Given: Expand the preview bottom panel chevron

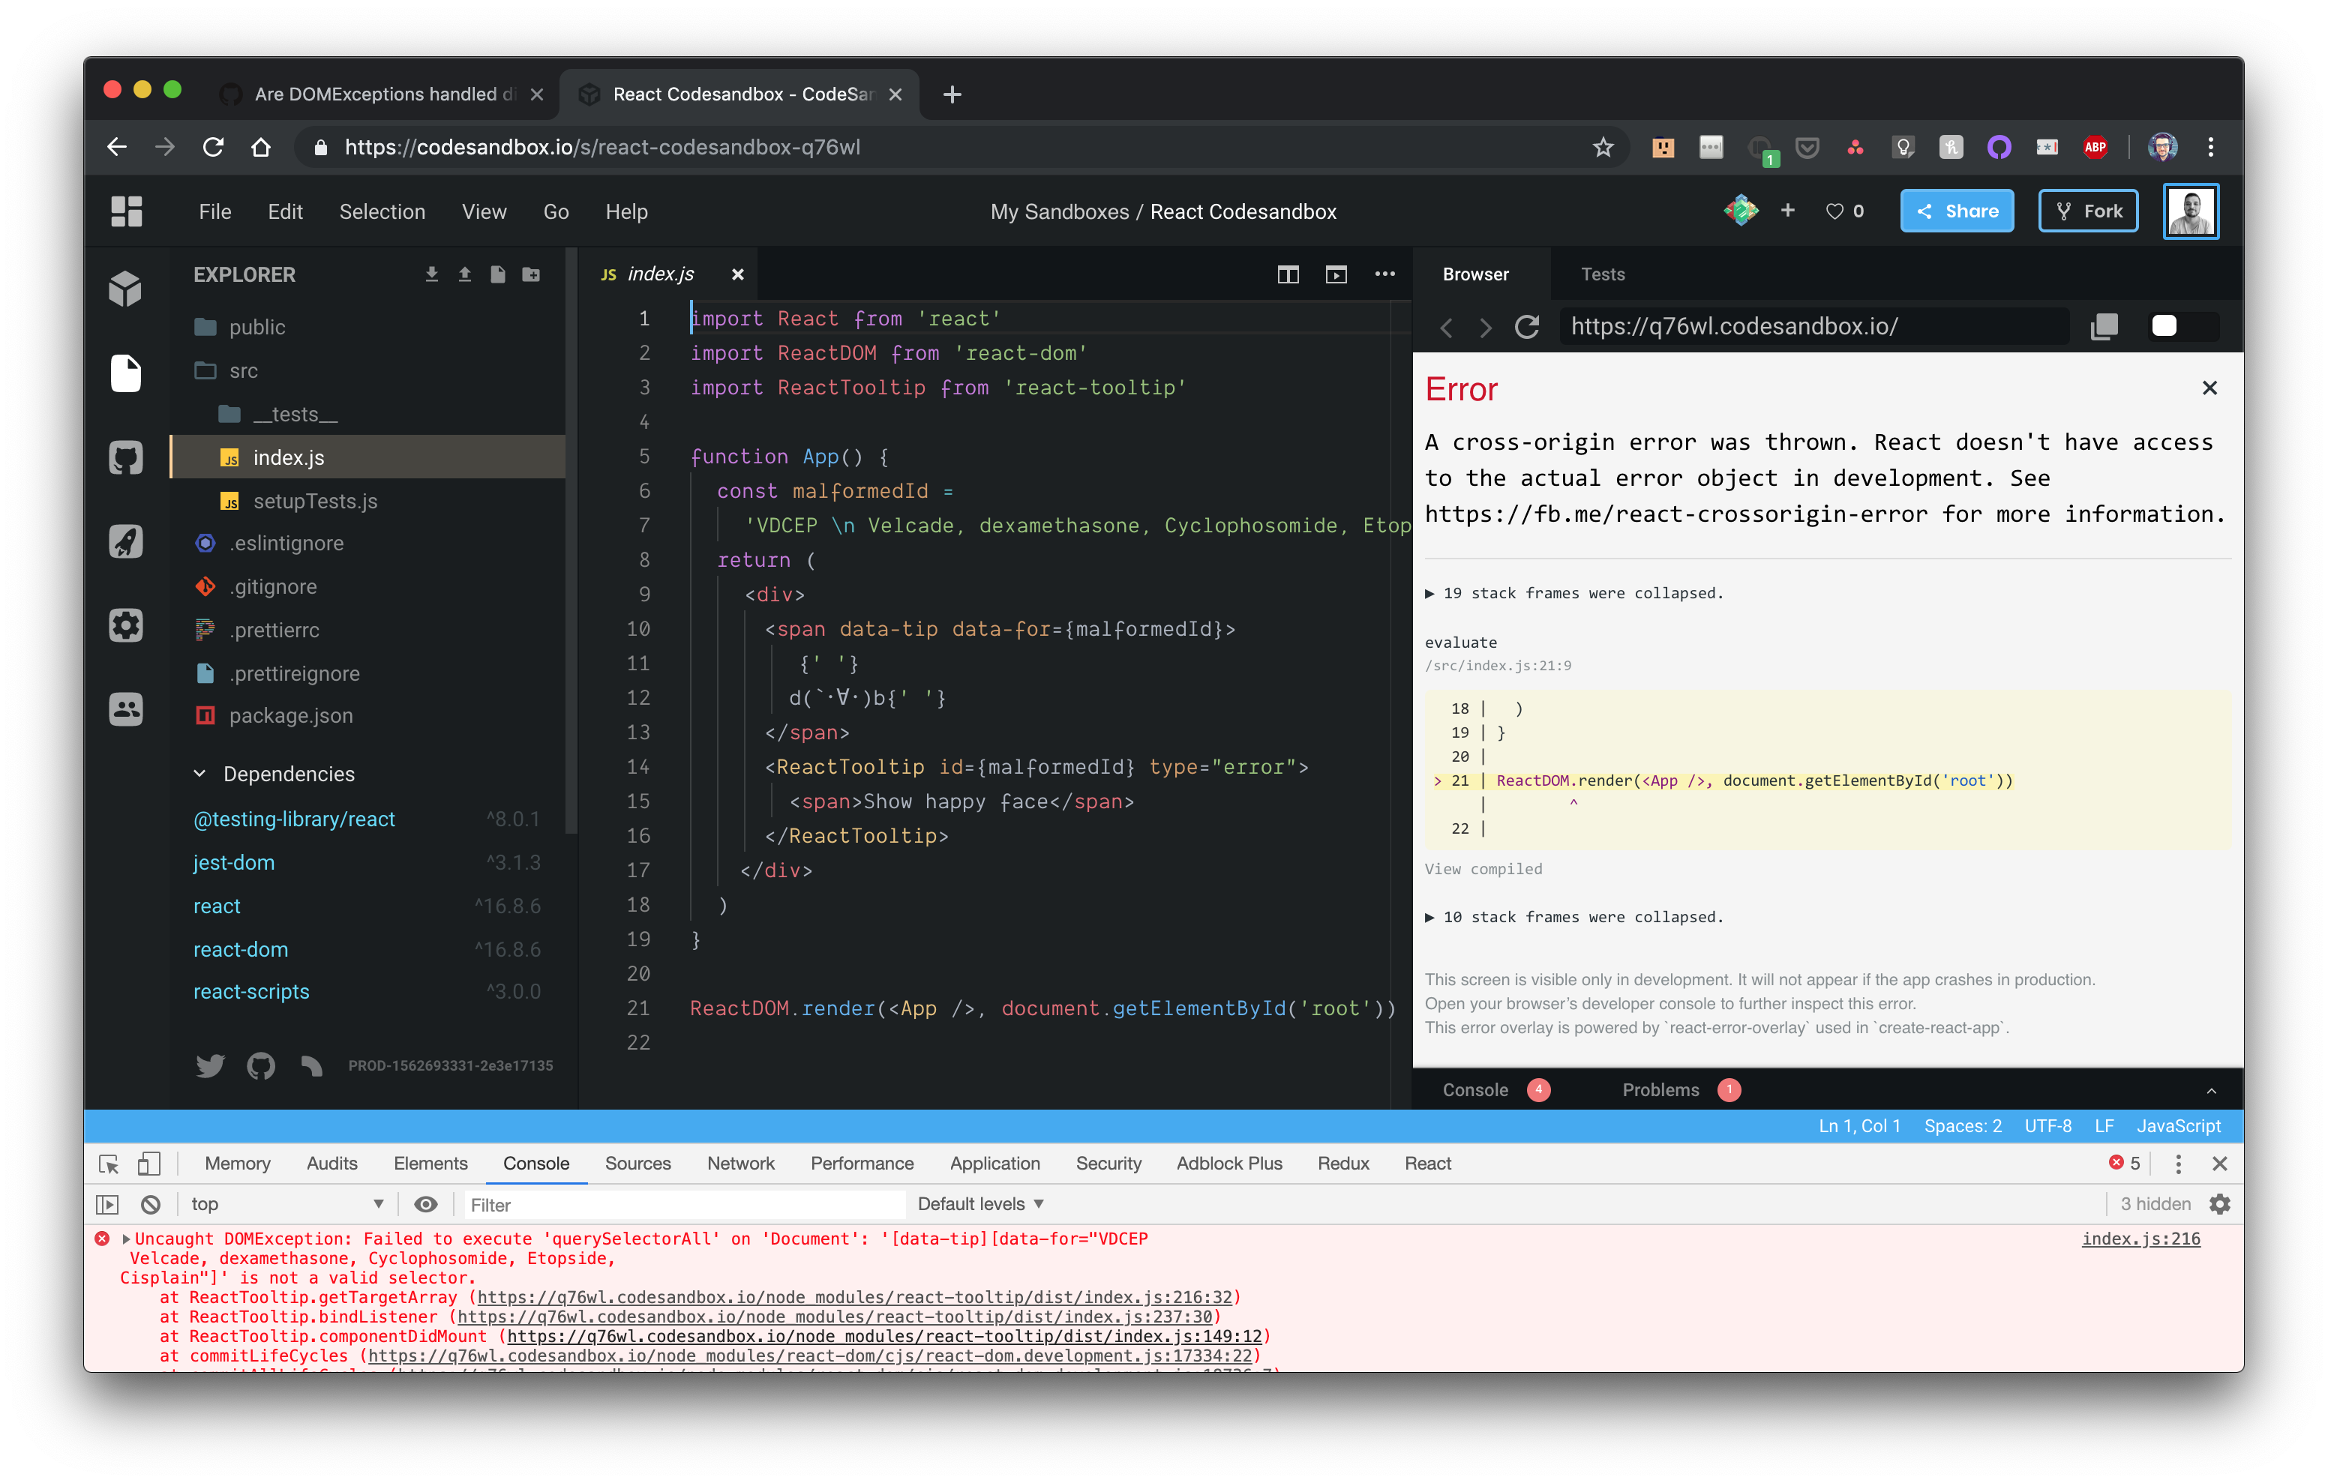Looking at the screenshot, I should pyautogui.click(x=2211, y=1090).
